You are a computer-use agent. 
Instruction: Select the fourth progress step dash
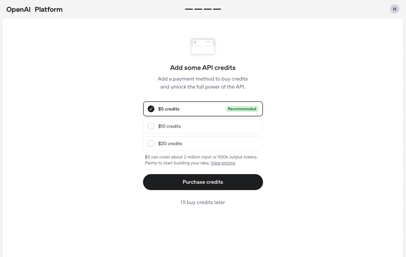click(217, 9)
